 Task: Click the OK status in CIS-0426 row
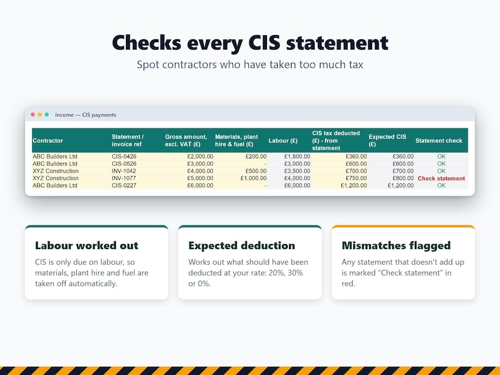441,157
